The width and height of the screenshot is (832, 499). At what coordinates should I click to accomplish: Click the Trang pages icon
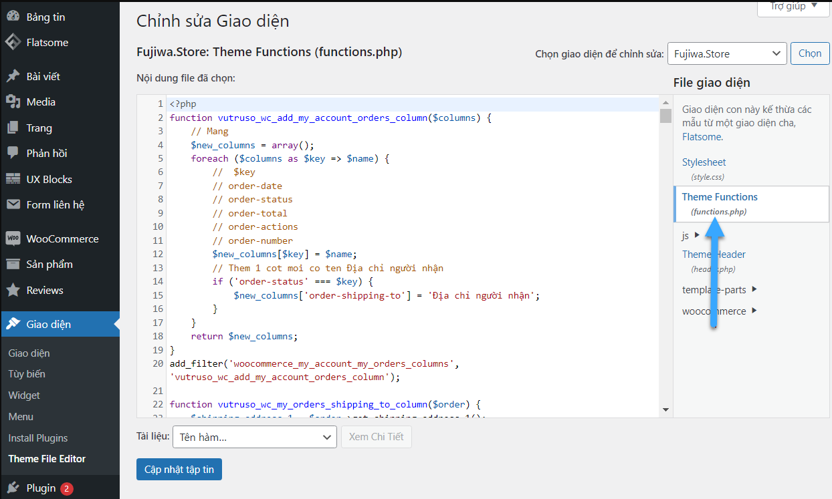[x=13, y=128]
